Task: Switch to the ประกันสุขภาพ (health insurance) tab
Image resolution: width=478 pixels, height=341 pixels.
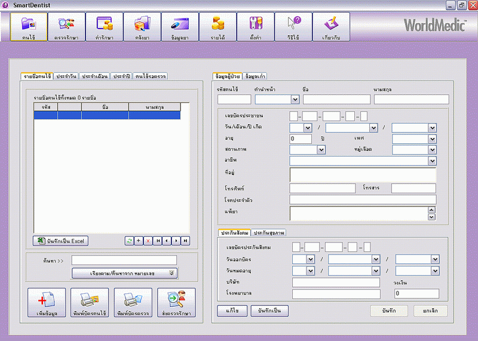Action: click(269, 233)
